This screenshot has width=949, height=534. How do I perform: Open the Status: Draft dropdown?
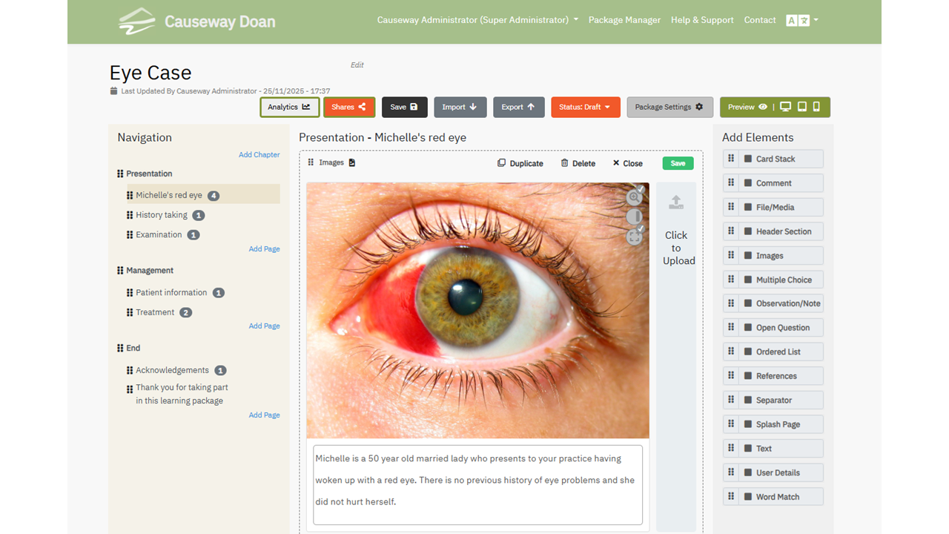[x=585, y=107]
